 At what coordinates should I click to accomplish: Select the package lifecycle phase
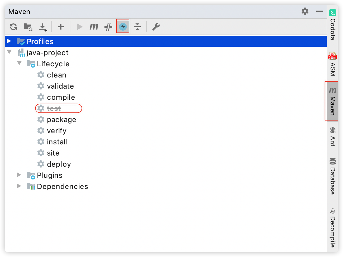(61, 120)
